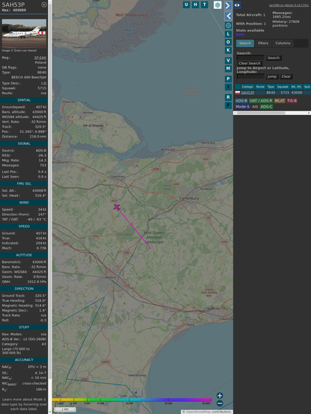Click the altitude color scale bar

coord(132,400)
